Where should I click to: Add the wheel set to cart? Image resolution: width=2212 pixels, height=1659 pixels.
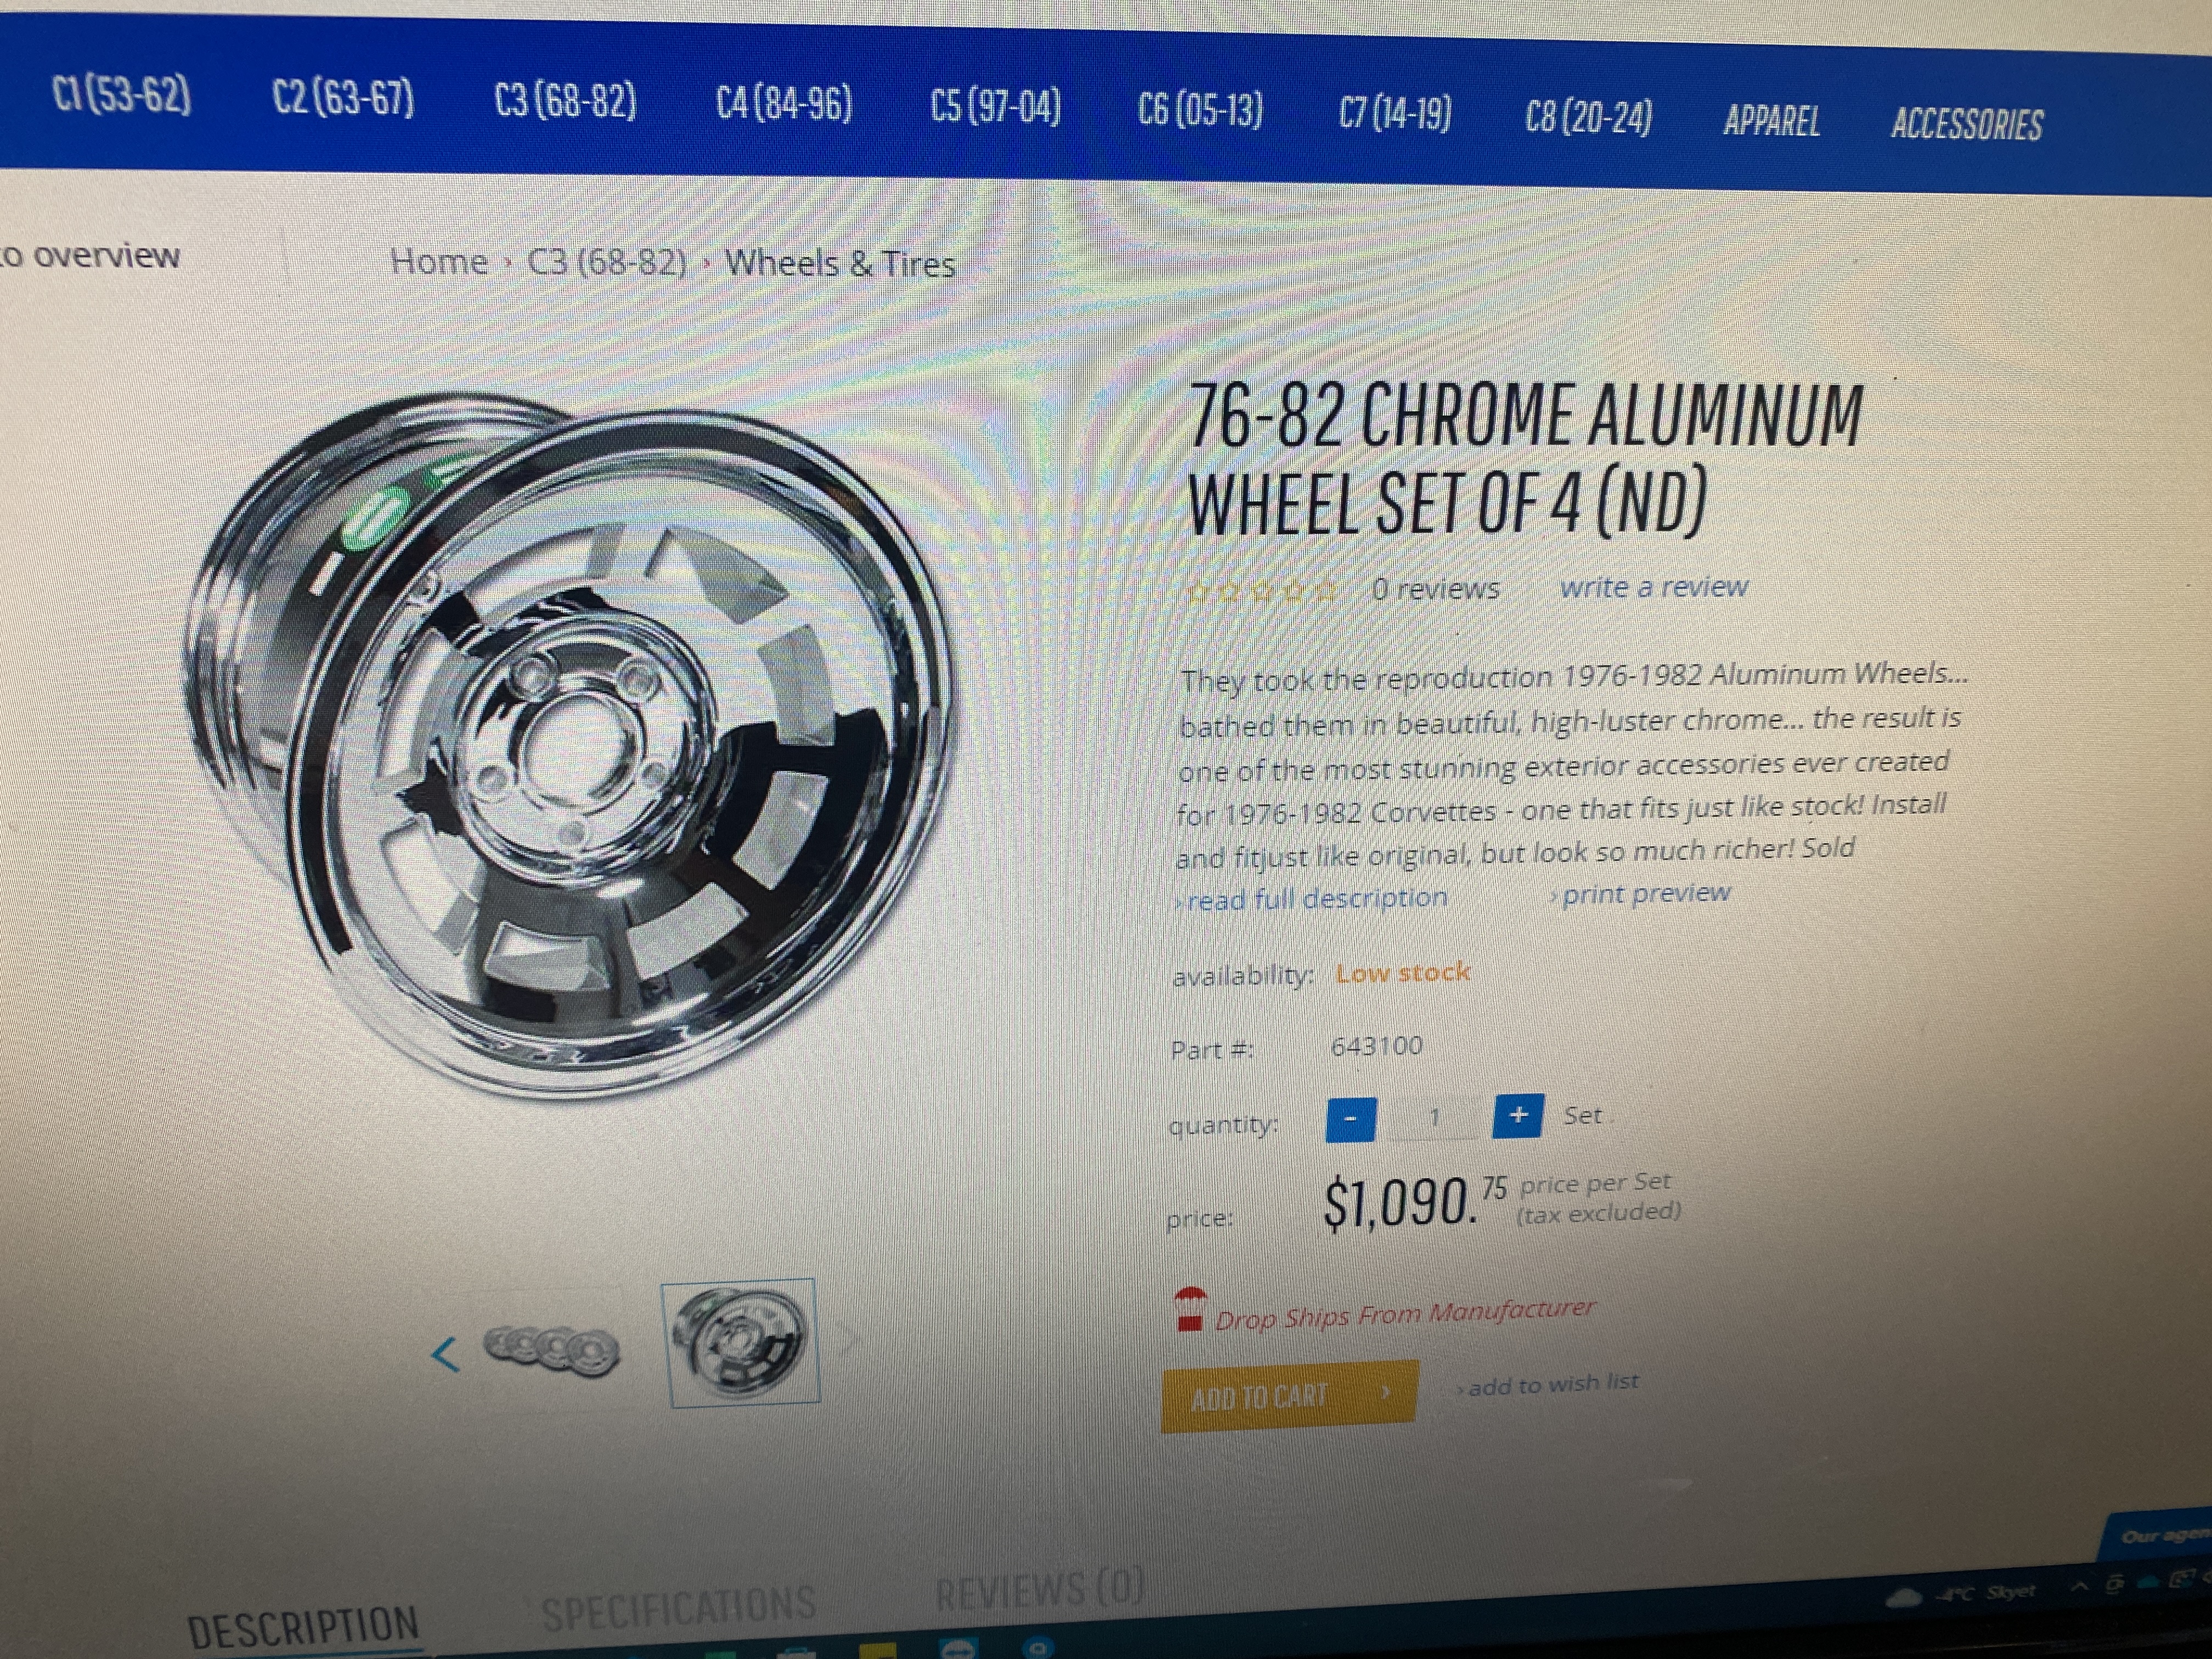pyautogui.click(x=1289, y=1395)
